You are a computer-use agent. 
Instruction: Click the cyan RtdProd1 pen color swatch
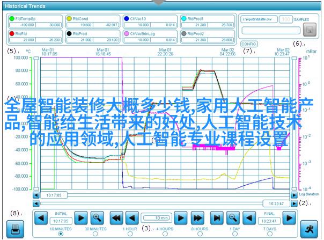tap(183, 19)
